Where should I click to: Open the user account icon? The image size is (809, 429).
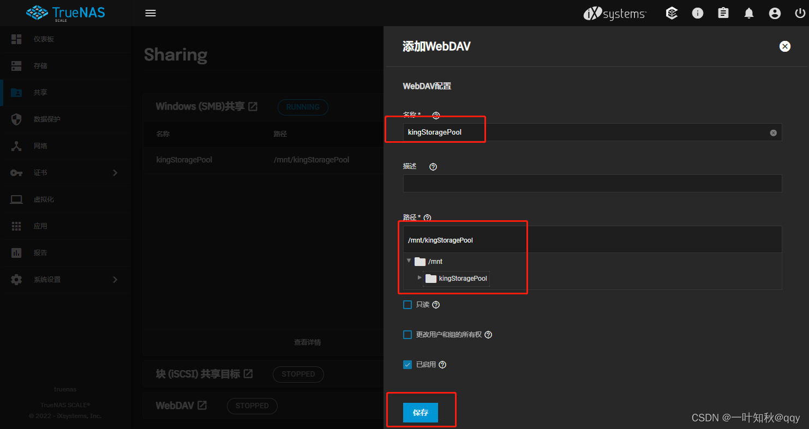775,13
